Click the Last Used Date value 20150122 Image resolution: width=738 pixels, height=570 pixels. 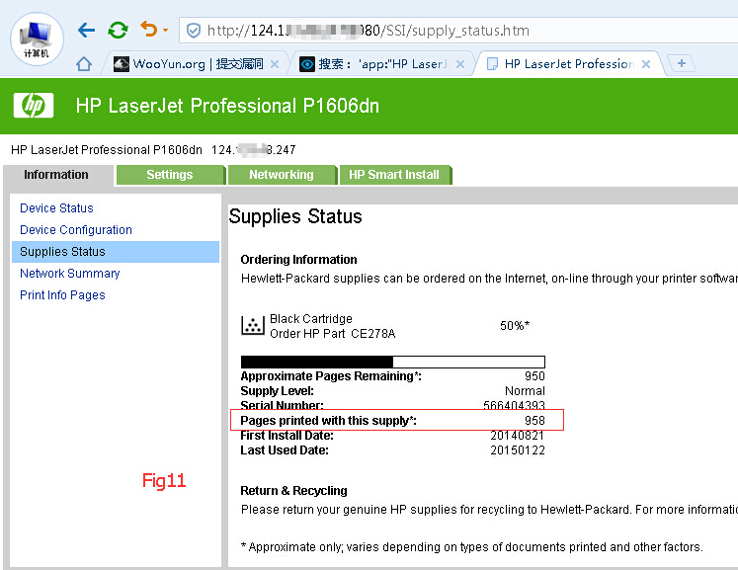click(518, 450)
